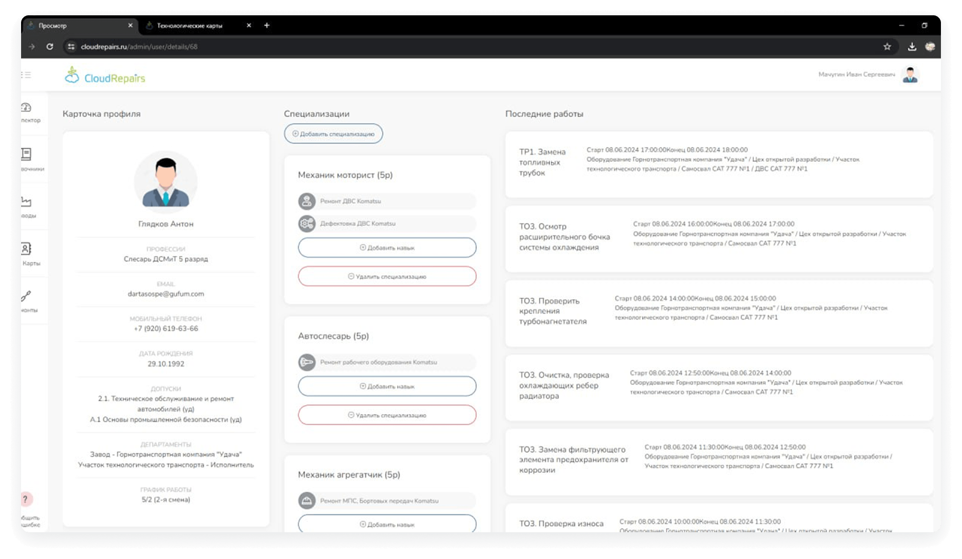The height and width of the screenshot is (559, 962).
Task: Add skill to Механик моторист
Action: (x=387, y=247)
